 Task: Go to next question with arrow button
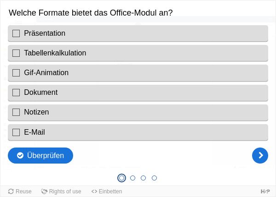point(260,155)
